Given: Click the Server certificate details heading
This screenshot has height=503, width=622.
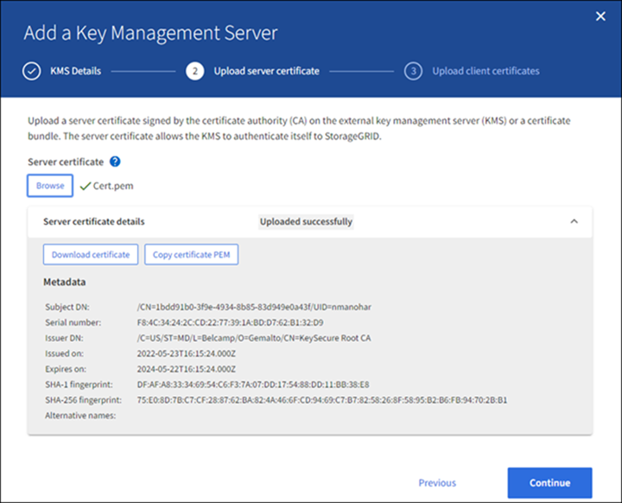Looking at the screenshot, I should pos(94,221).
